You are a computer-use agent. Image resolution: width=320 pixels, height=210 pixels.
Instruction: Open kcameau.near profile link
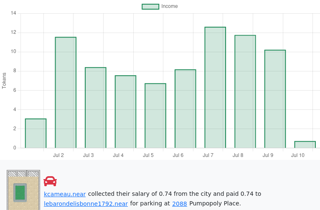65,194
